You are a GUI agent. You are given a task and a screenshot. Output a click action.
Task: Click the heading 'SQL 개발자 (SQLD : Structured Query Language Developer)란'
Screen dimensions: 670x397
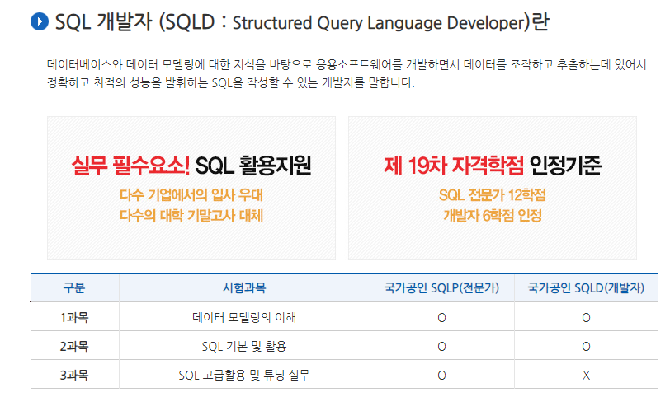[x=302, y=22]
